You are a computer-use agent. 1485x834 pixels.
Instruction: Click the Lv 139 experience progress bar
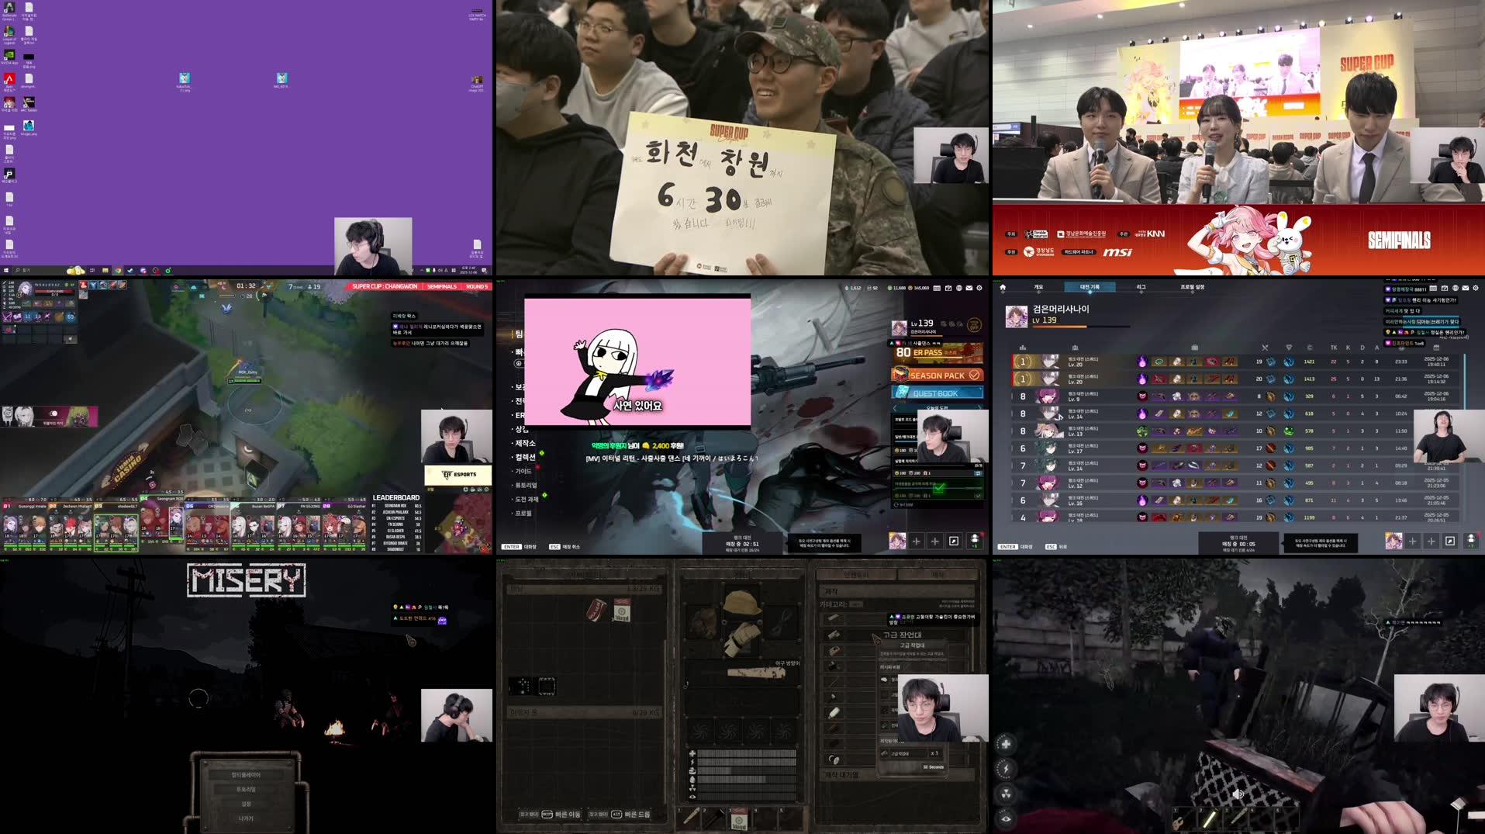927,336
